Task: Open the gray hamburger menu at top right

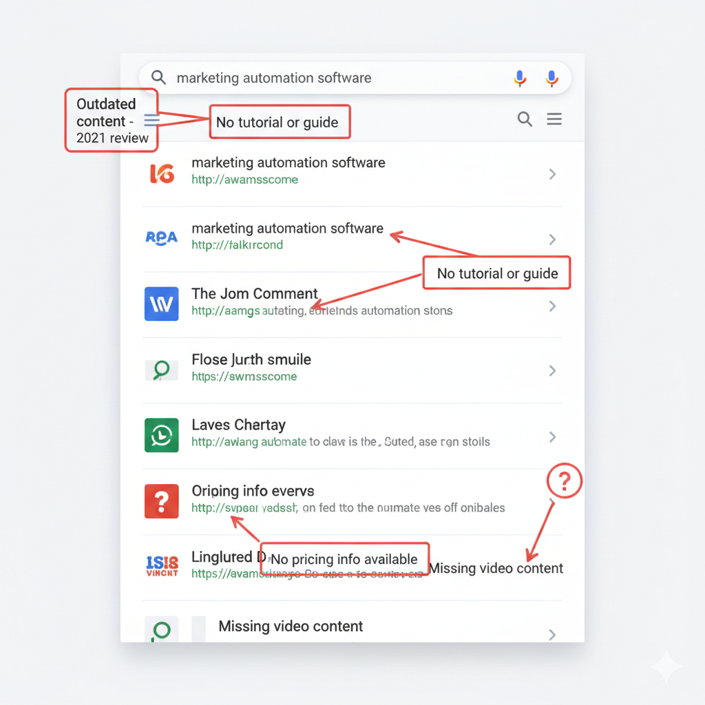Action: (x=554, y=120)
